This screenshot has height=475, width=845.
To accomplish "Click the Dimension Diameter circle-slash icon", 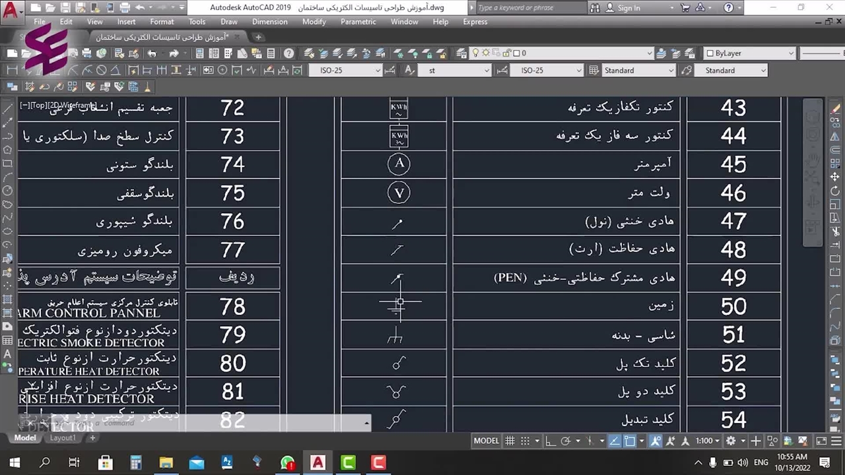I will [x=101, y=71].
